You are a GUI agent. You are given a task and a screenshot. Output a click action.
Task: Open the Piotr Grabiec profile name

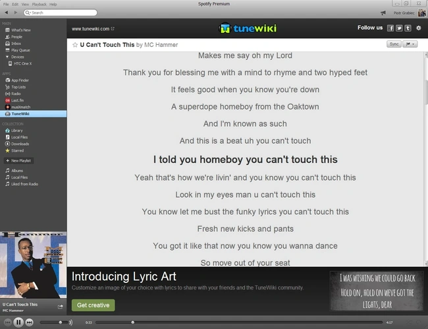[x=404, y=13]
